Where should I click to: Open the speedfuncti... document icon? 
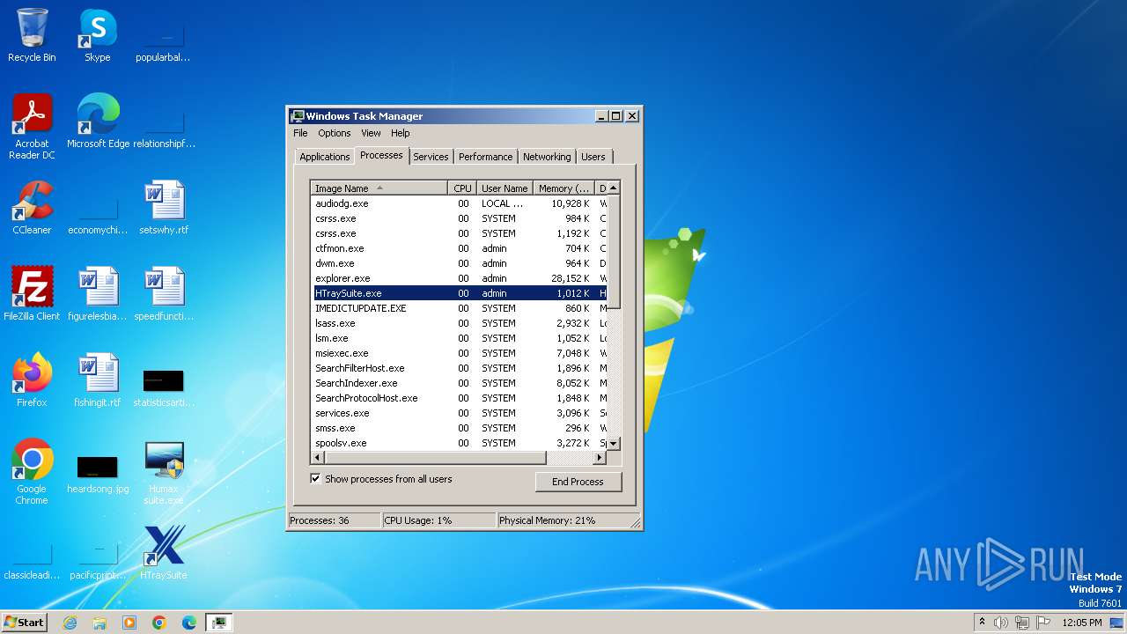click(x=164, y=293)
